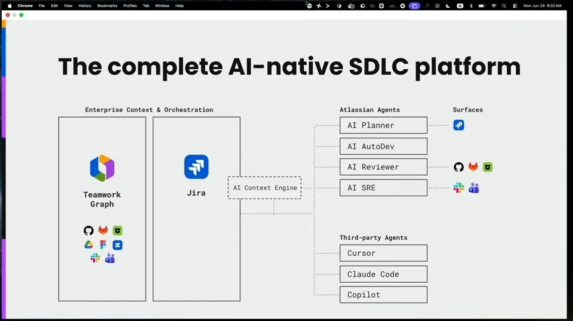This screenshot has width=573, height=321.
Task: Click the slide title 'The complete AI-native SDLC platform'
Action: coord(289,67)
